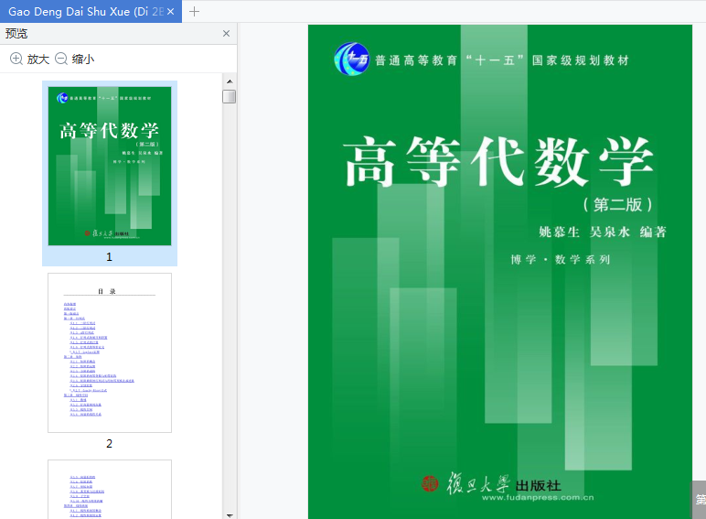Click www.fudanpress.com.cn URL on cover

pos(538,498)
